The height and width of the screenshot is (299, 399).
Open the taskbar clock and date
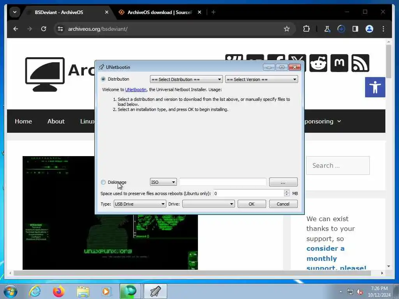tap(379, 292)
